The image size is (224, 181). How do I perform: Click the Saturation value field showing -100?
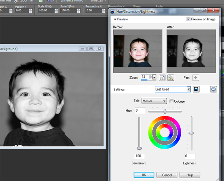coord(139,156)
